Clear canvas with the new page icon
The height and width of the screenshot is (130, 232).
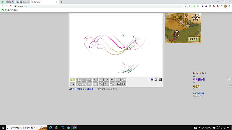156,79
